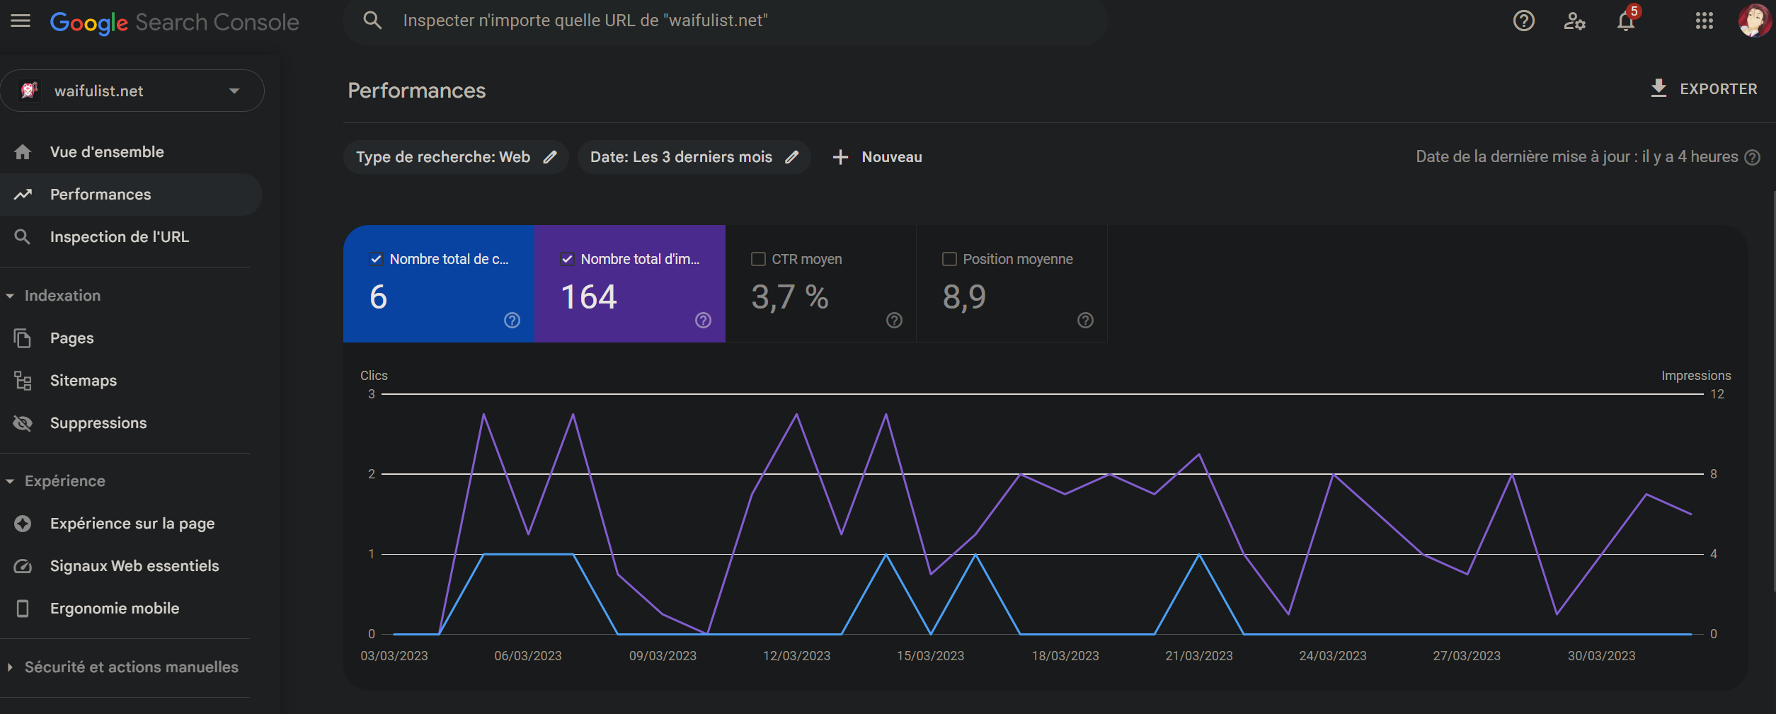Uncheck the total clicks metric checkbox
This screenshot has width=1776, height=714.
377,259
